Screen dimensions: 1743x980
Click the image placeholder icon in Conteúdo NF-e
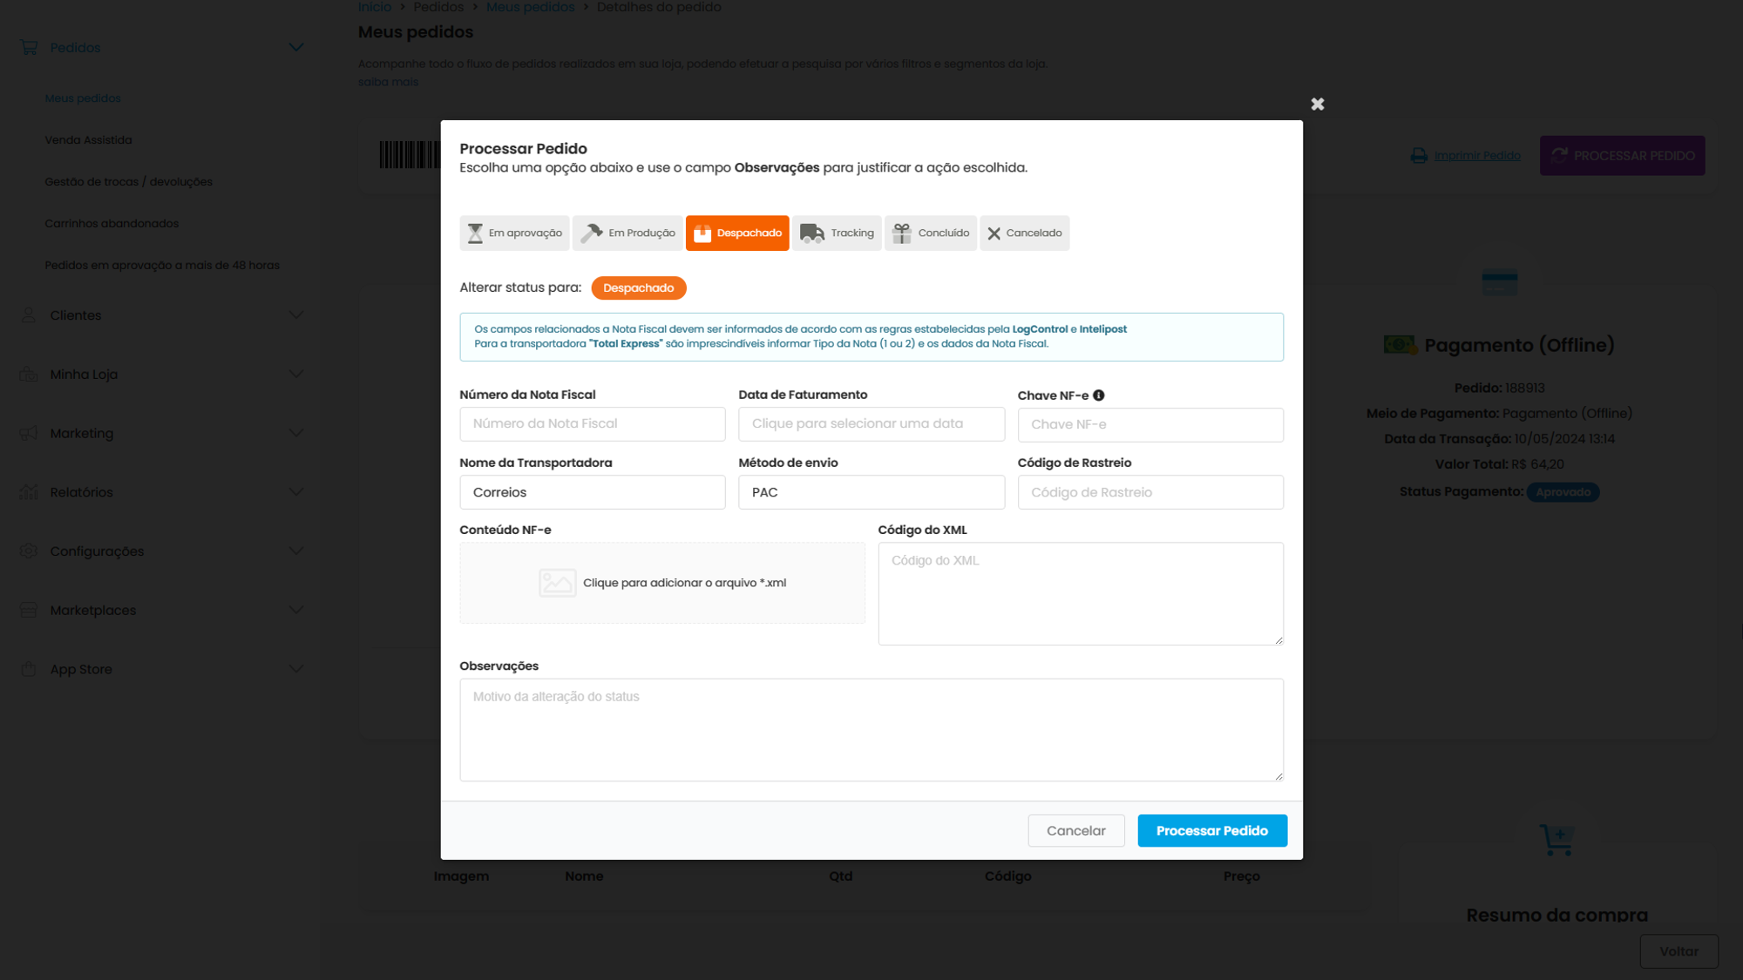click(557, 583)
